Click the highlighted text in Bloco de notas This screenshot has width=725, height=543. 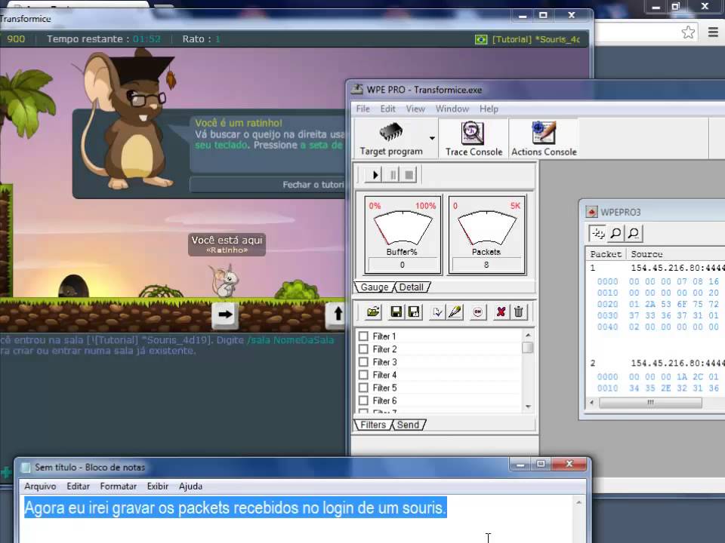pos(236,508)
